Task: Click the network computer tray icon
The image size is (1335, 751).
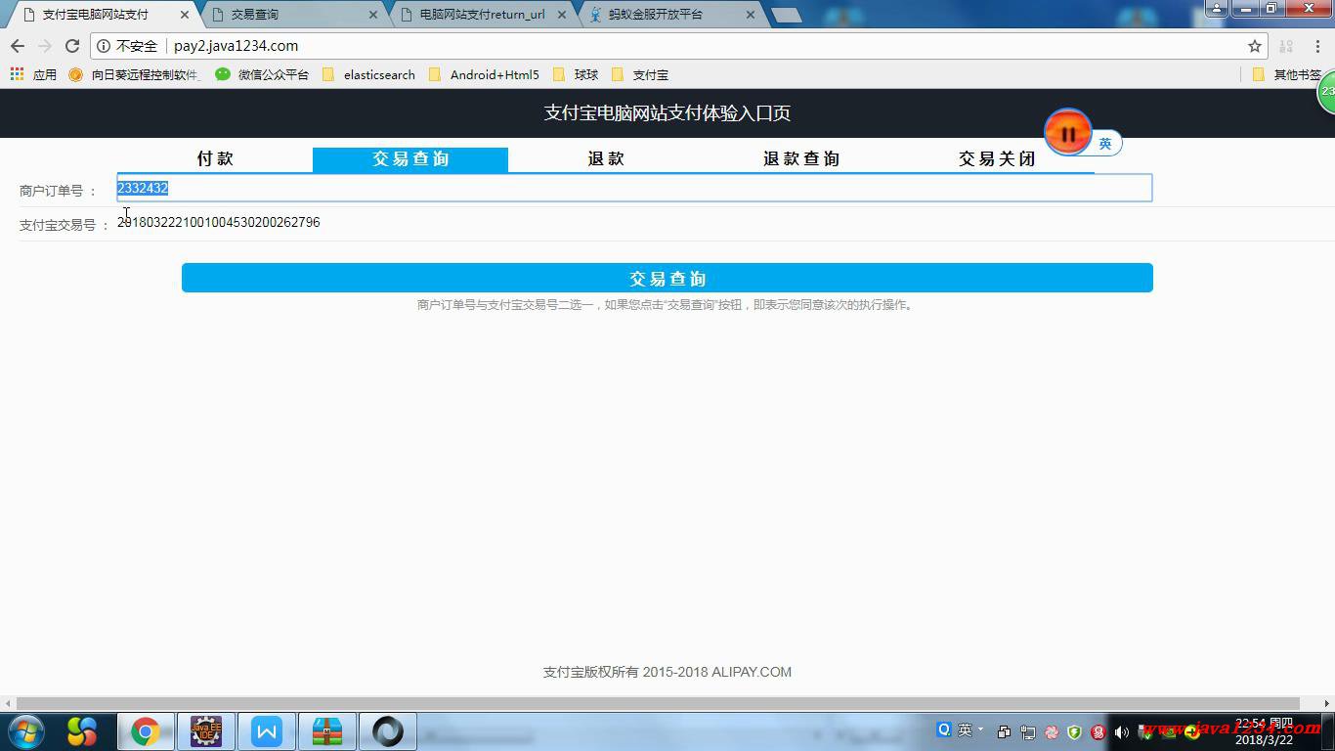Action: 1028,732
